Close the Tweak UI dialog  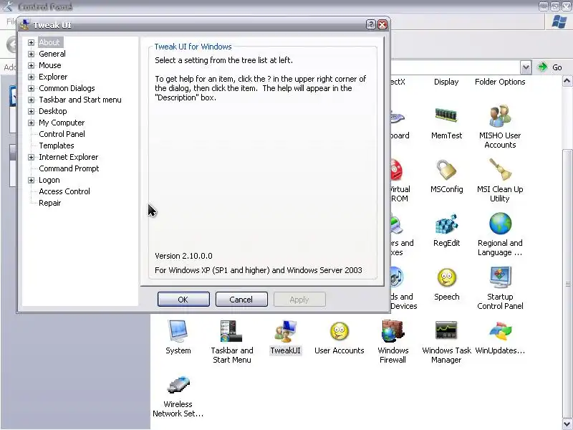coord(382,24)
